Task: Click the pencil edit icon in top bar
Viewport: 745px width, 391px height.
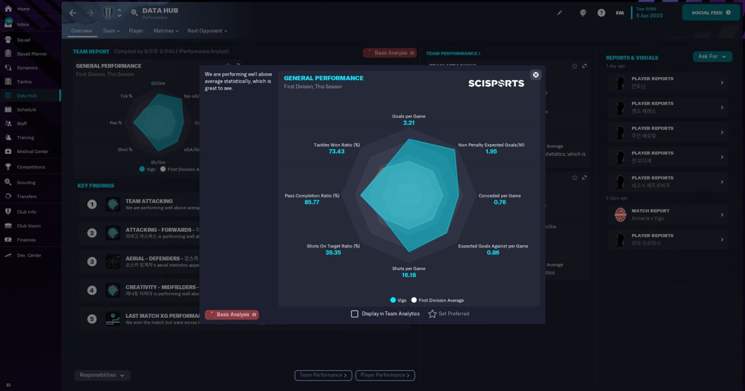Action: click(560, 13)
